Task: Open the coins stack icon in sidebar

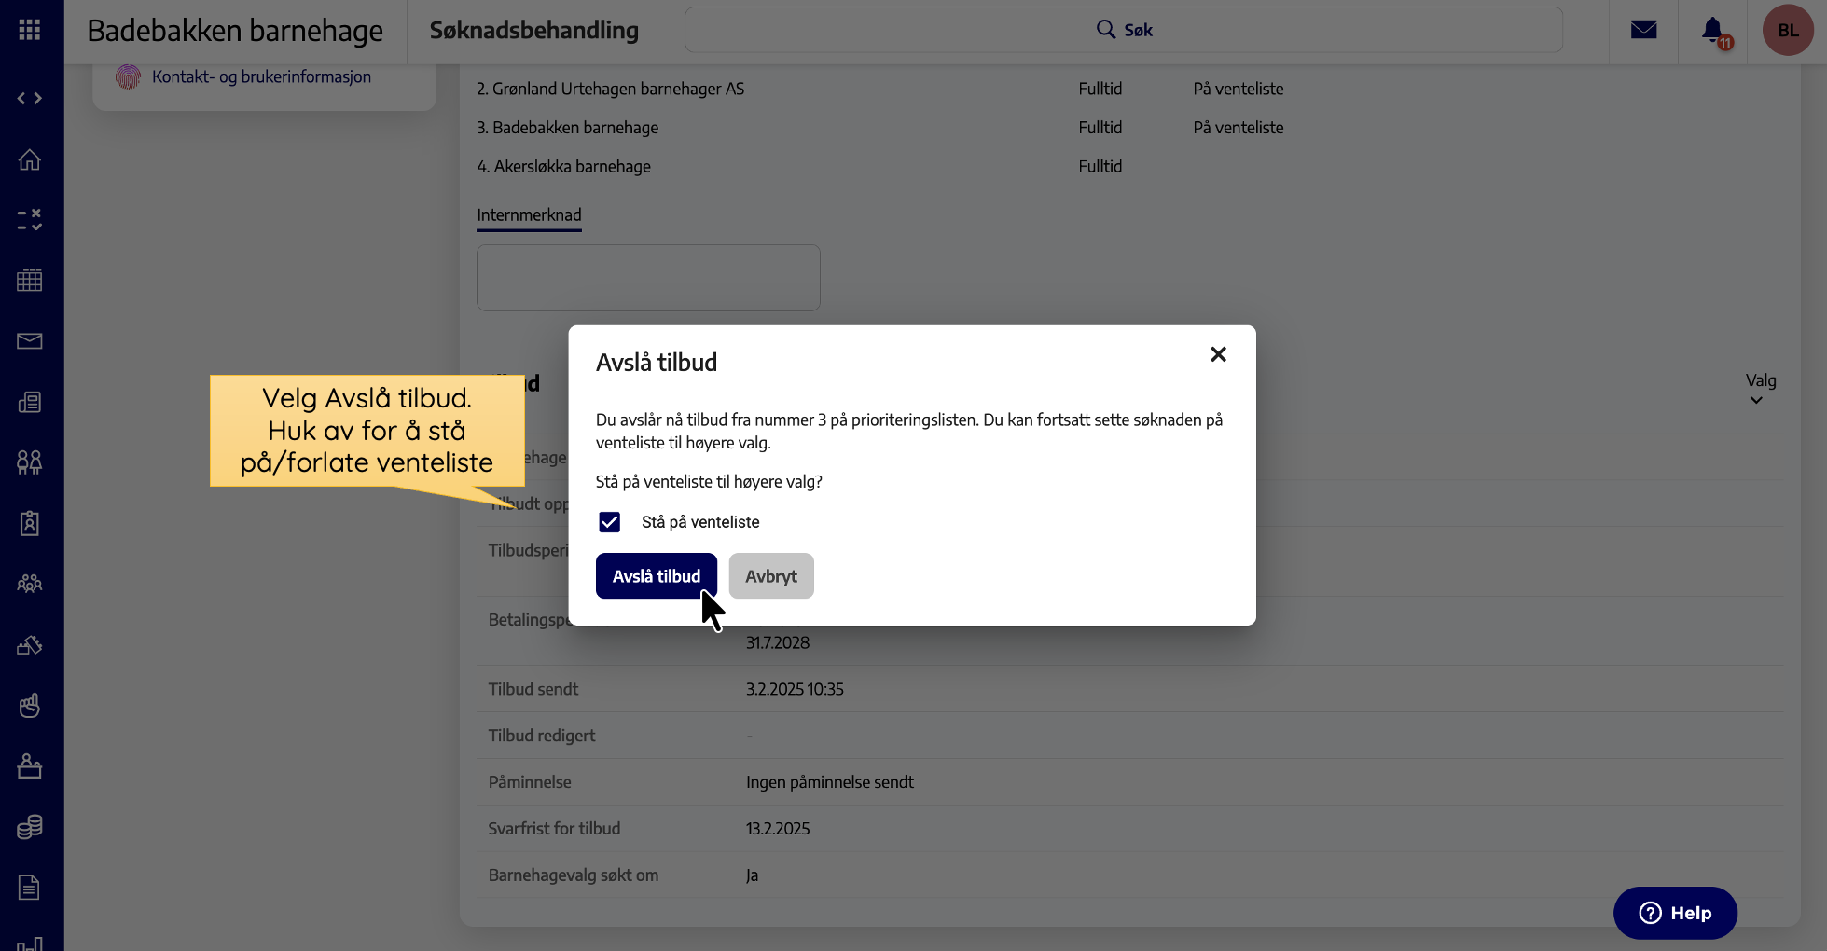Action: (x=30, y=827)
